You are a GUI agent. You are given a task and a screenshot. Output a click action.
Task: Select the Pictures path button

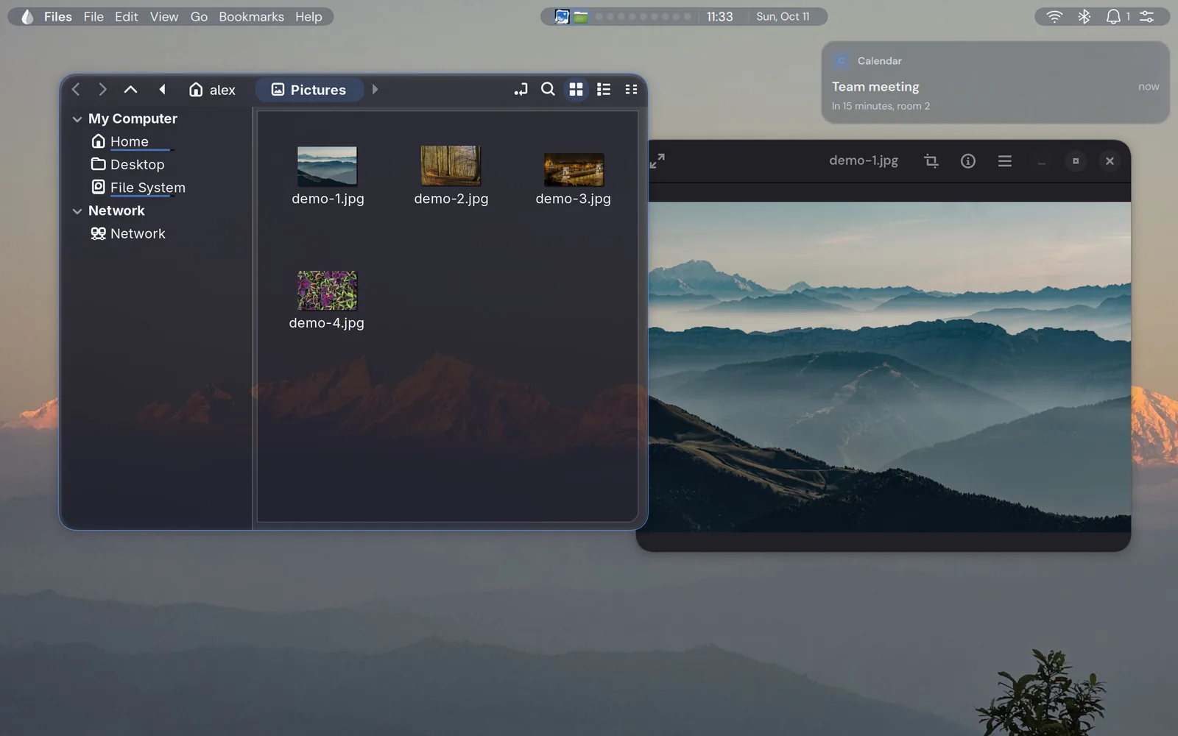point(309,90)
